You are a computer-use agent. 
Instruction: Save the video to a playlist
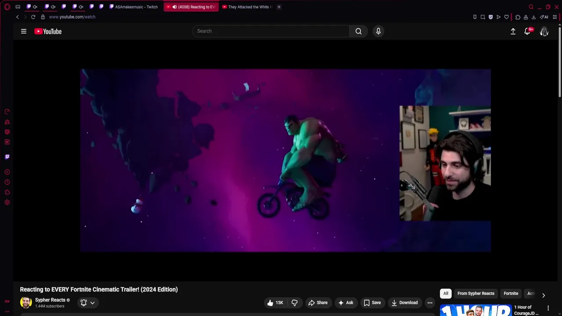point(372,302)
